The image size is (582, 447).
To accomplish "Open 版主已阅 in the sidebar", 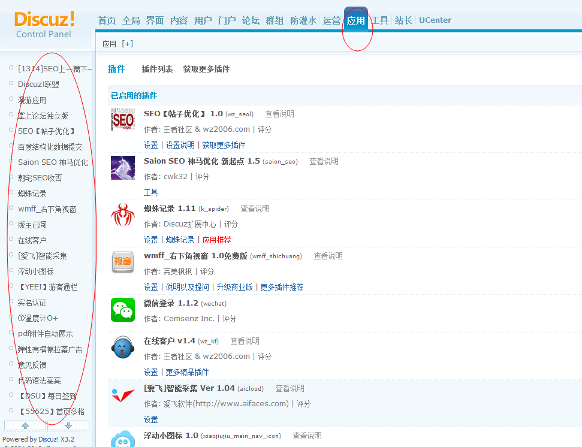I will pos(32,225).
